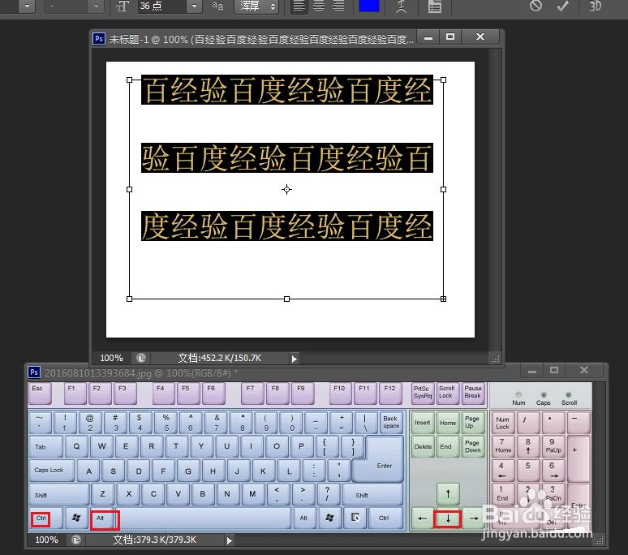The height and width of the screenshot is (555, 628).
Task: Click the anti-aliasing aa icon
Action: point(217,6)
